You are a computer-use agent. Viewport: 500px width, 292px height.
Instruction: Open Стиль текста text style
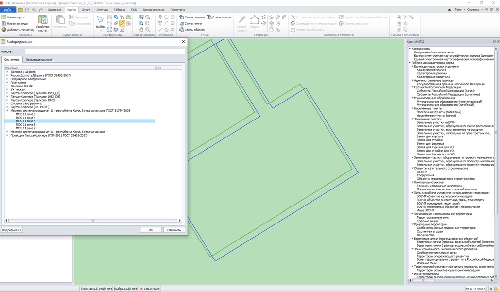click(x=219, y=17)
